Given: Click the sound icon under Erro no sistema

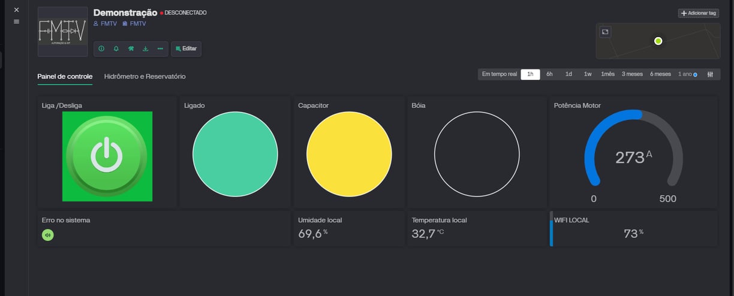Looking at the screenshot, I should click(48, 235).
